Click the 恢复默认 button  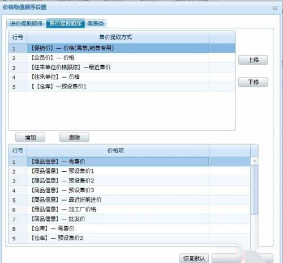[x=194, y=258]
